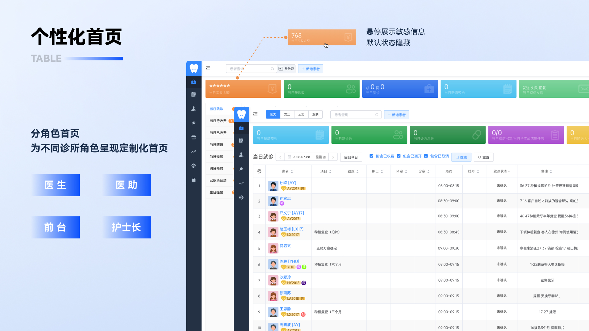Image resolution: width=589 pixels, height=331 pixels.
Task: Open statistics trend icon in front sidebar
Action: [x=241, y=183]
